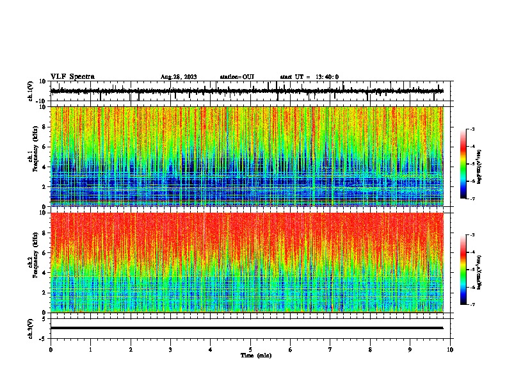Click the ch.1 waveform trace panel
The height and width of the screenshot is (392, 507).
pos(252,91)
